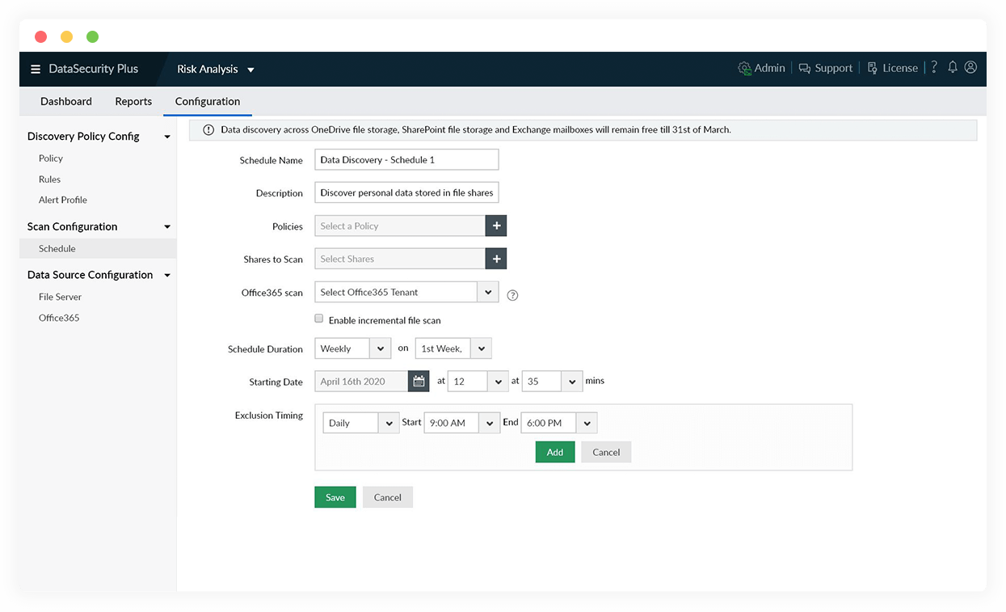Screen dimensions: 1006x612
Task: Switch to the Reports tab
Action: [133, 102]
